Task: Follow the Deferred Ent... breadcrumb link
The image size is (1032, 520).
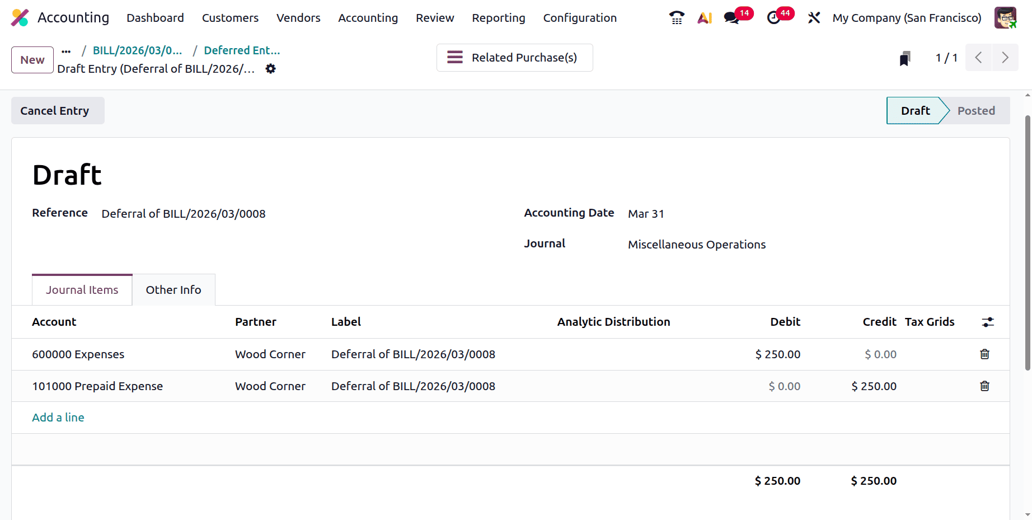Action: (242, 50)
